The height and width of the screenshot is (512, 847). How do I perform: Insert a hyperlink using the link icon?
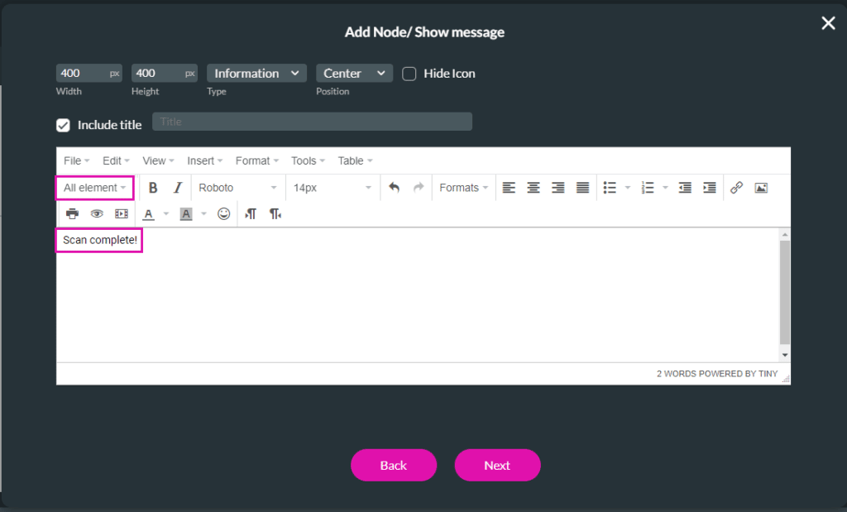(736, 188)
